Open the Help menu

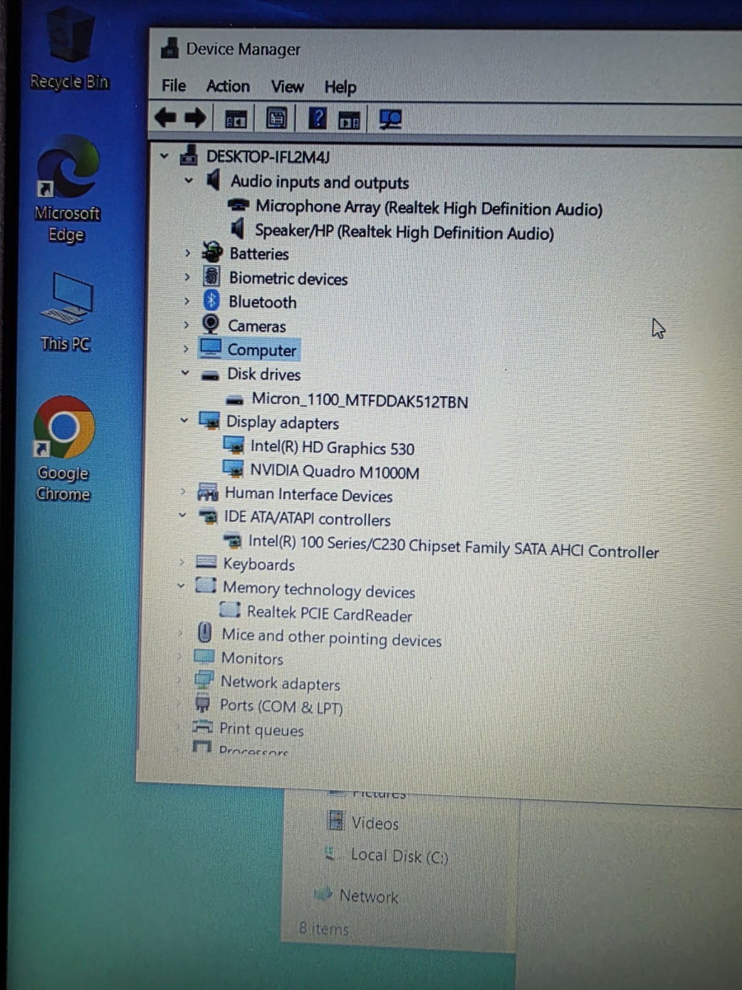(x=341, y=87)
